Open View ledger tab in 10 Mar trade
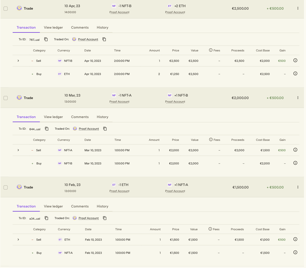The width and height of the screenshot is (306, 268). [x=53, y=117]
